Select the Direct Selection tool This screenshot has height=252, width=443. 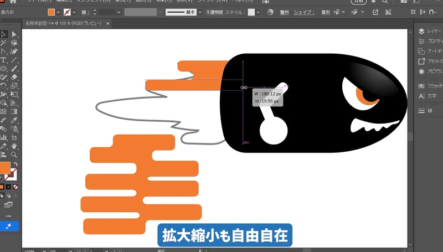(14, 34)
